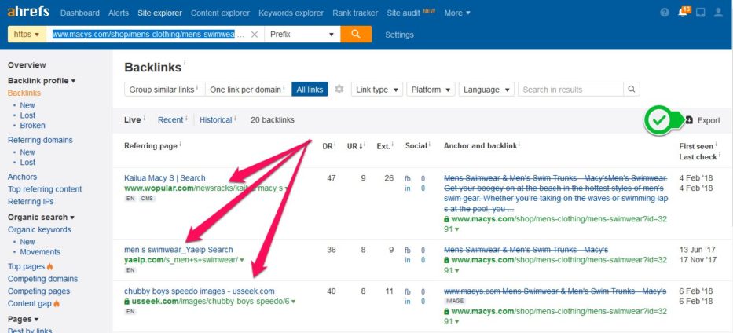The height and width of the screenshot is (333, 733).
Task: Click the usseek.com padlock icon
Action: 126,302
